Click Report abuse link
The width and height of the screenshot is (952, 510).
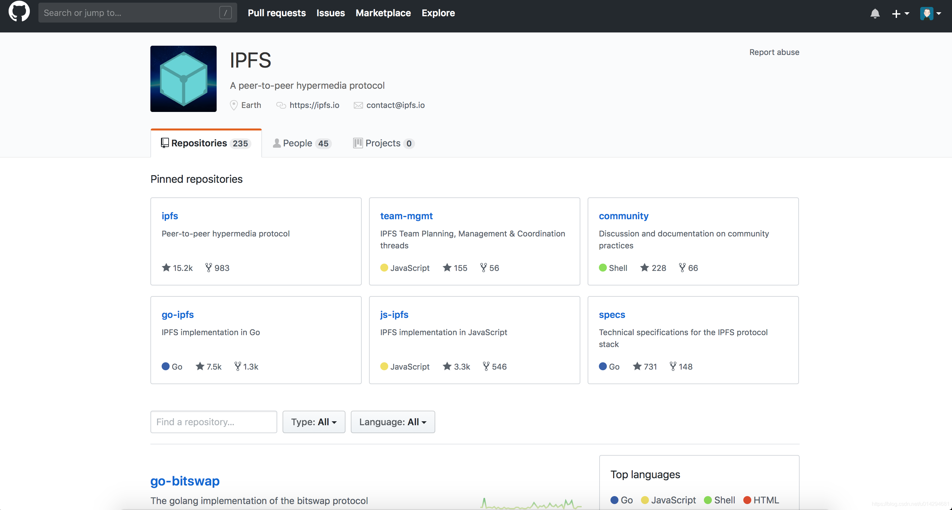774,52
